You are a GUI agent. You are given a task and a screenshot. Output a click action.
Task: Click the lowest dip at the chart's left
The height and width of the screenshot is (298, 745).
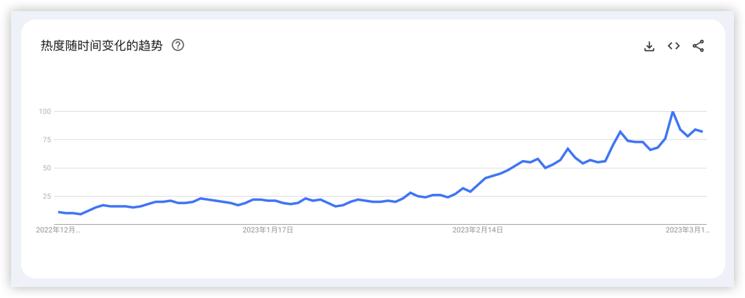(81, 214)
